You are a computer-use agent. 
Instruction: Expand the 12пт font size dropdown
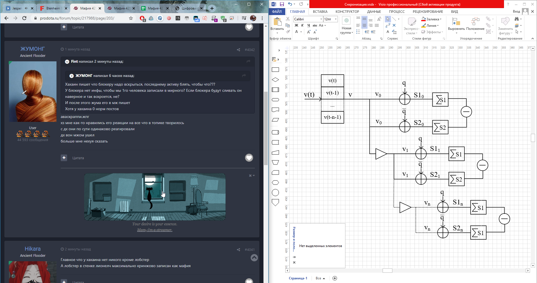pos(336,19)
